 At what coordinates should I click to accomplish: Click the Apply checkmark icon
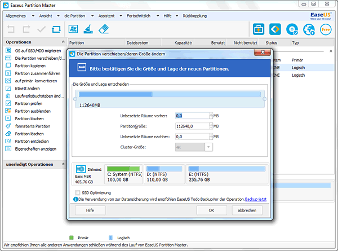tap(41, 29)
